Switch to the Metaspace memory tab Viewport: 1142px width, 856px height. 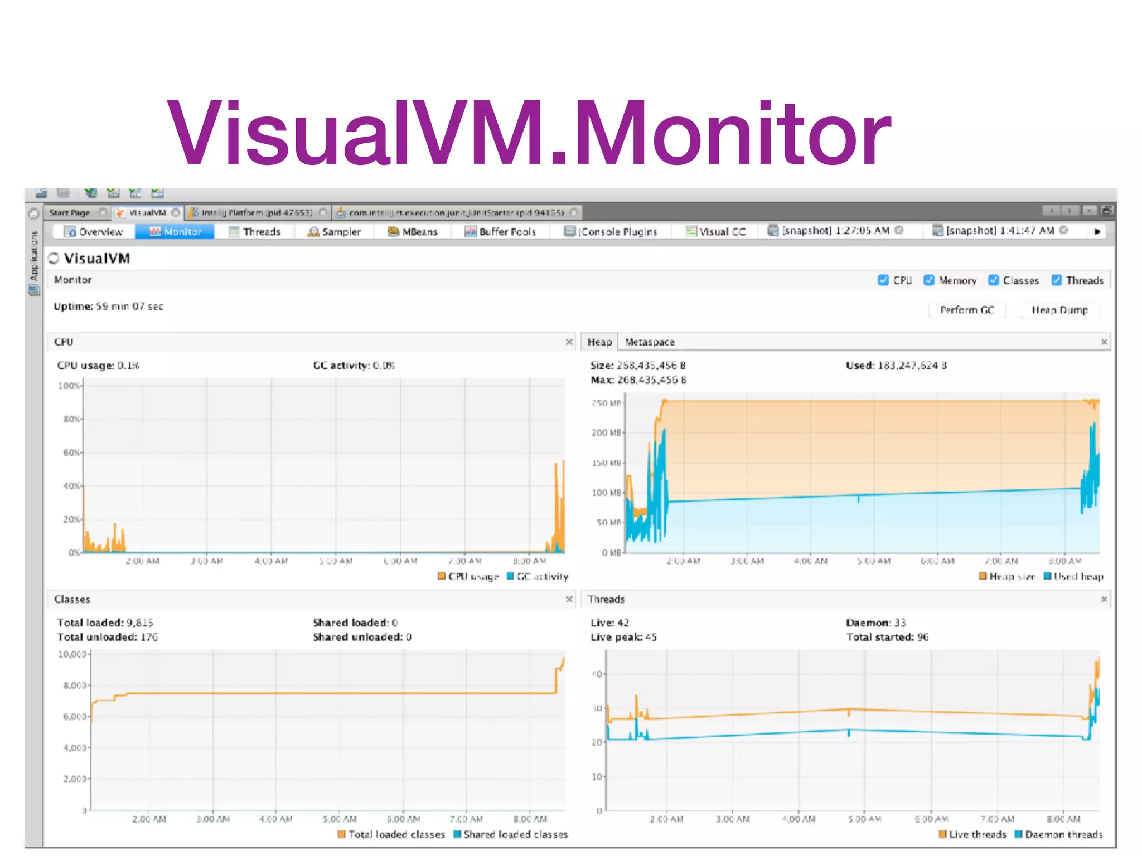[650, 342]
